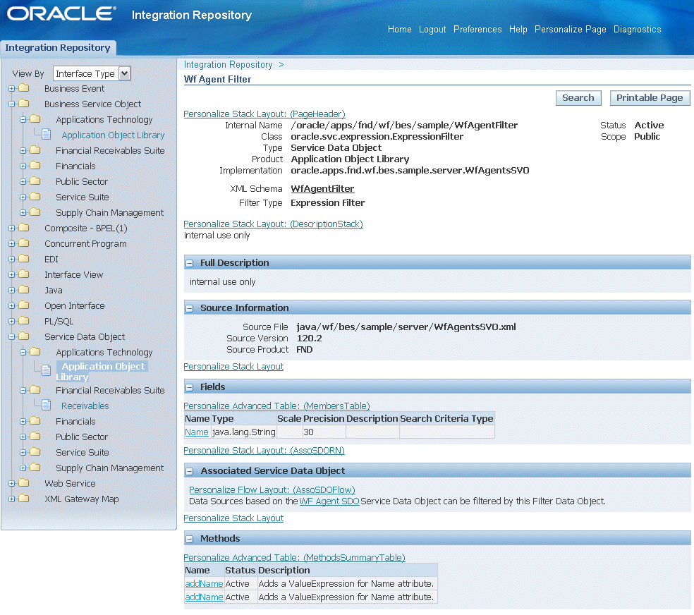Click Personalize Page in header
The width and height of the screenshot is (694, 615).
click(570, 29)
